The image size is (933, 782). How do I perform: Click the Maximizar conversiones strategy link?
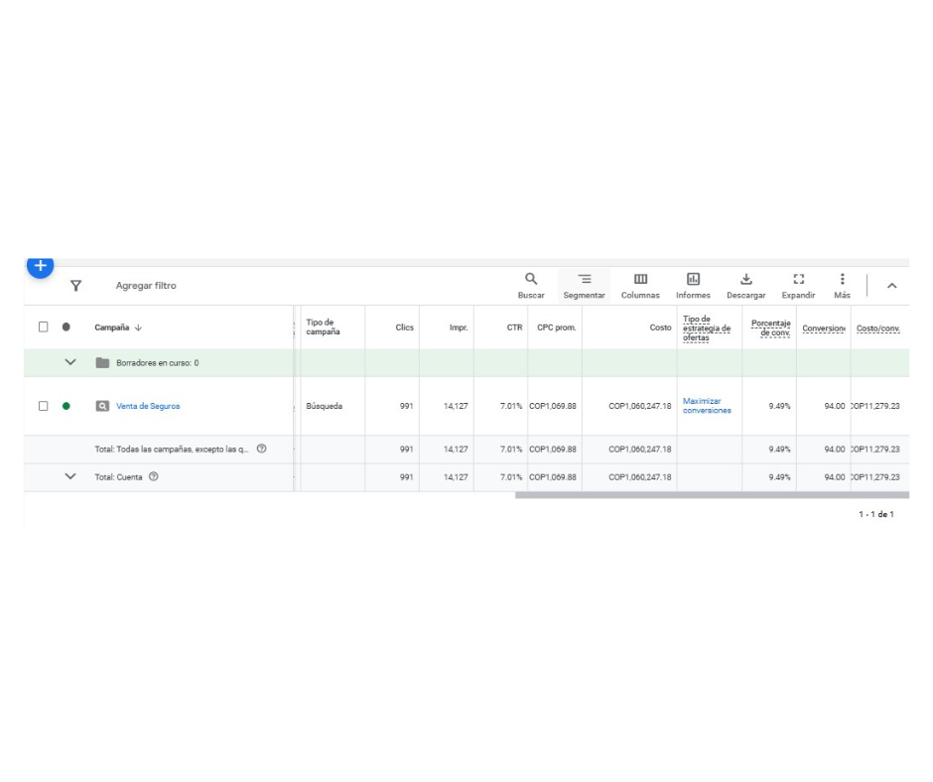coord(707,406)
